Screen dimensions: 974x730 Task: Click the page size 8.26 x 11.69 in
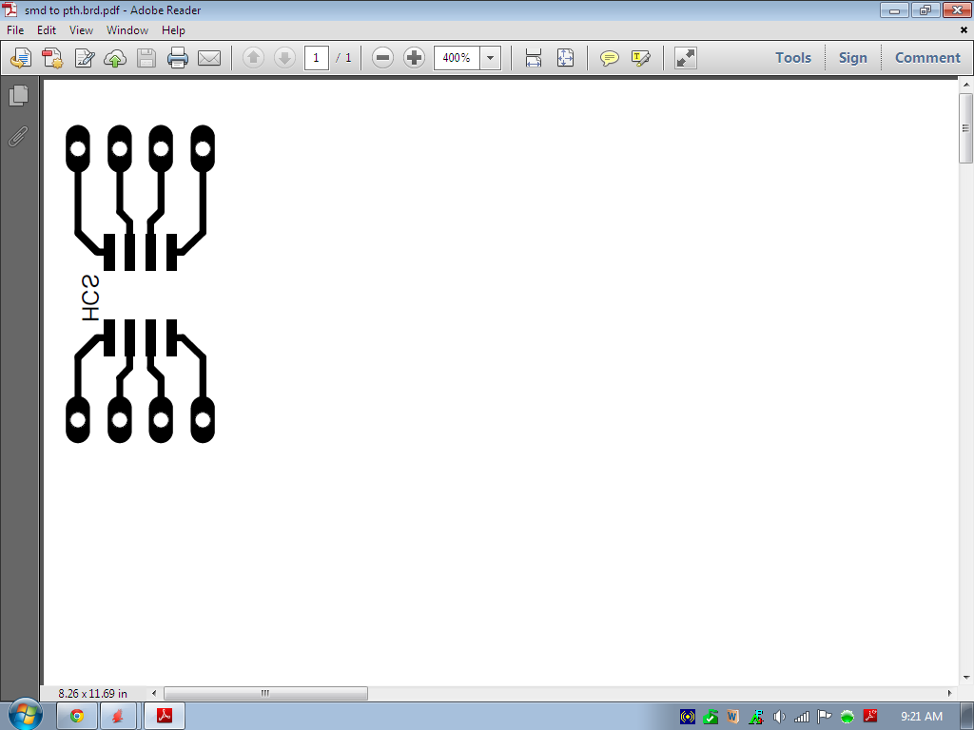[x=92, y=693]
